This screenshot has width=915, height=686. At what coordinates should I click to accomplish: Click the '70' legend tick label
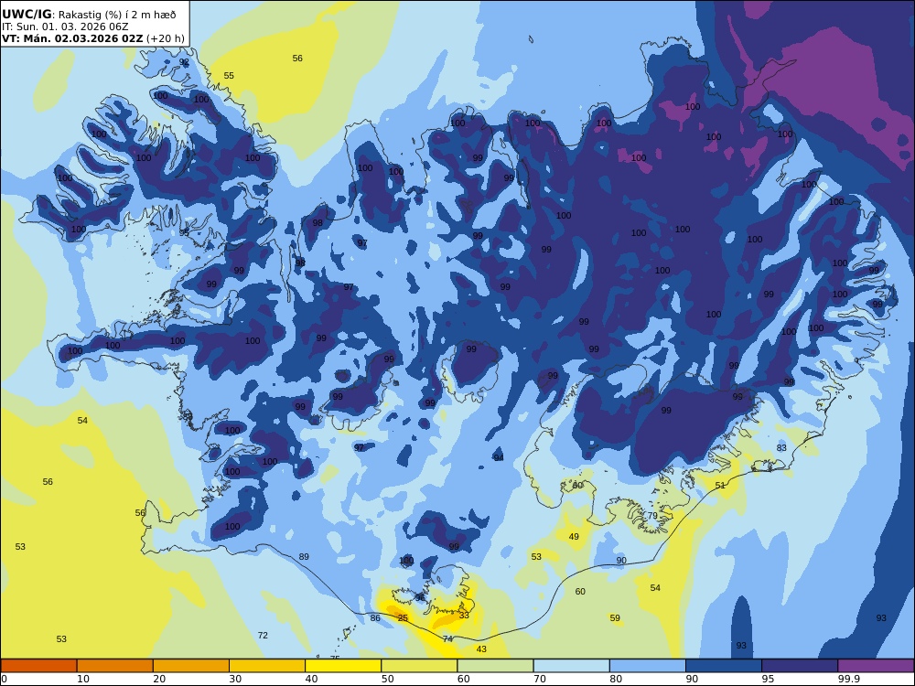click(x=540, y=679)
